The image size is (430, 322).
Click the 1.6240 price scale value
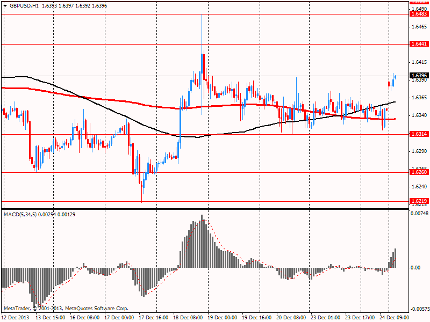pos(419,186)
